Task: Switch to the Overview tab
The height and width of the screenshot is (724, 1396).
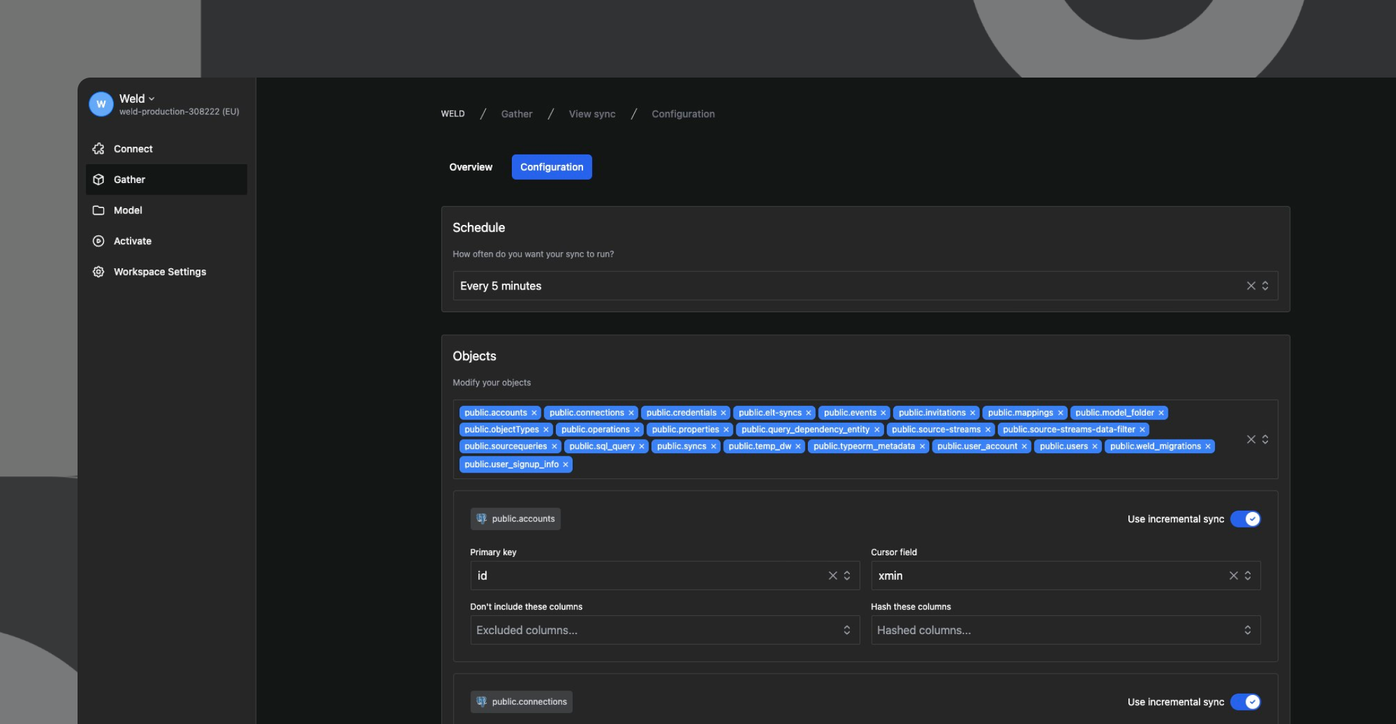Action: coord(471,167)
